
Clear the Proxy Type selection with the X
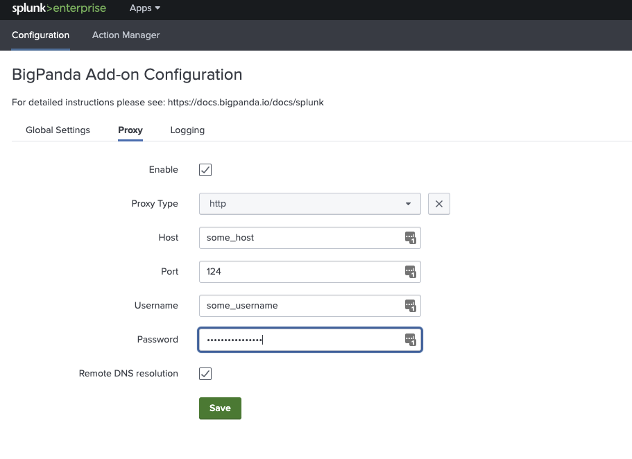[x=438, y=203]
